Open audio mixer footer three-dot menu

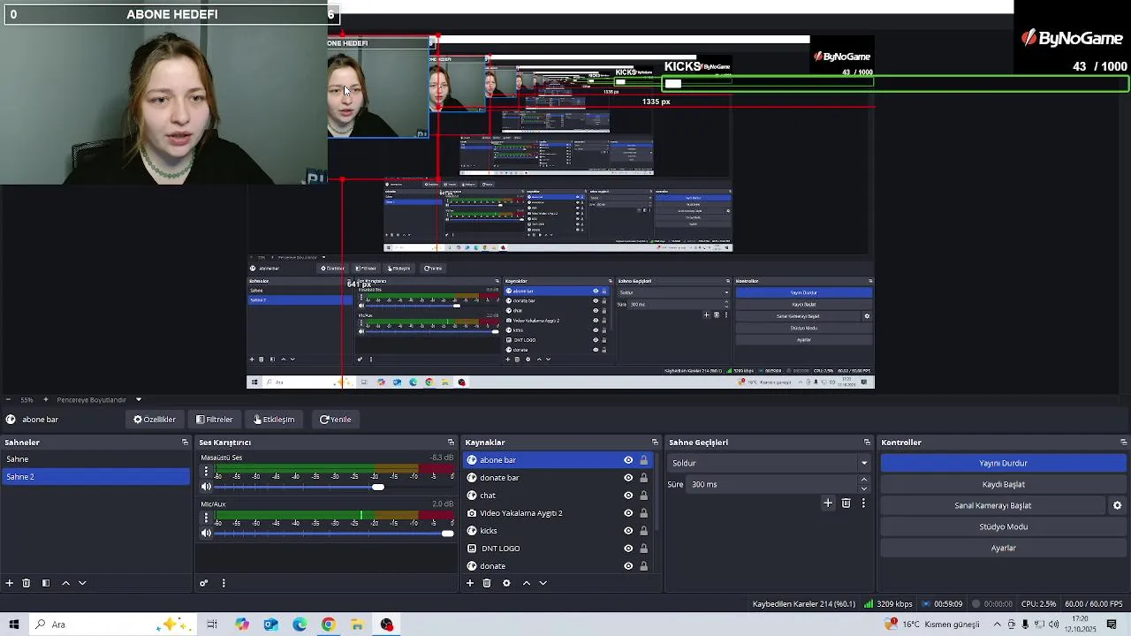(224, 583)
